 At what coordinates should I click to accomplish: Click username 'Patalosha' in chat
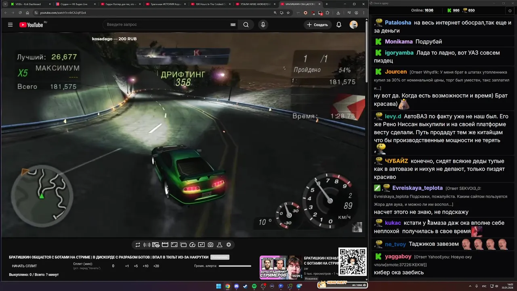(x=398, y=23)
